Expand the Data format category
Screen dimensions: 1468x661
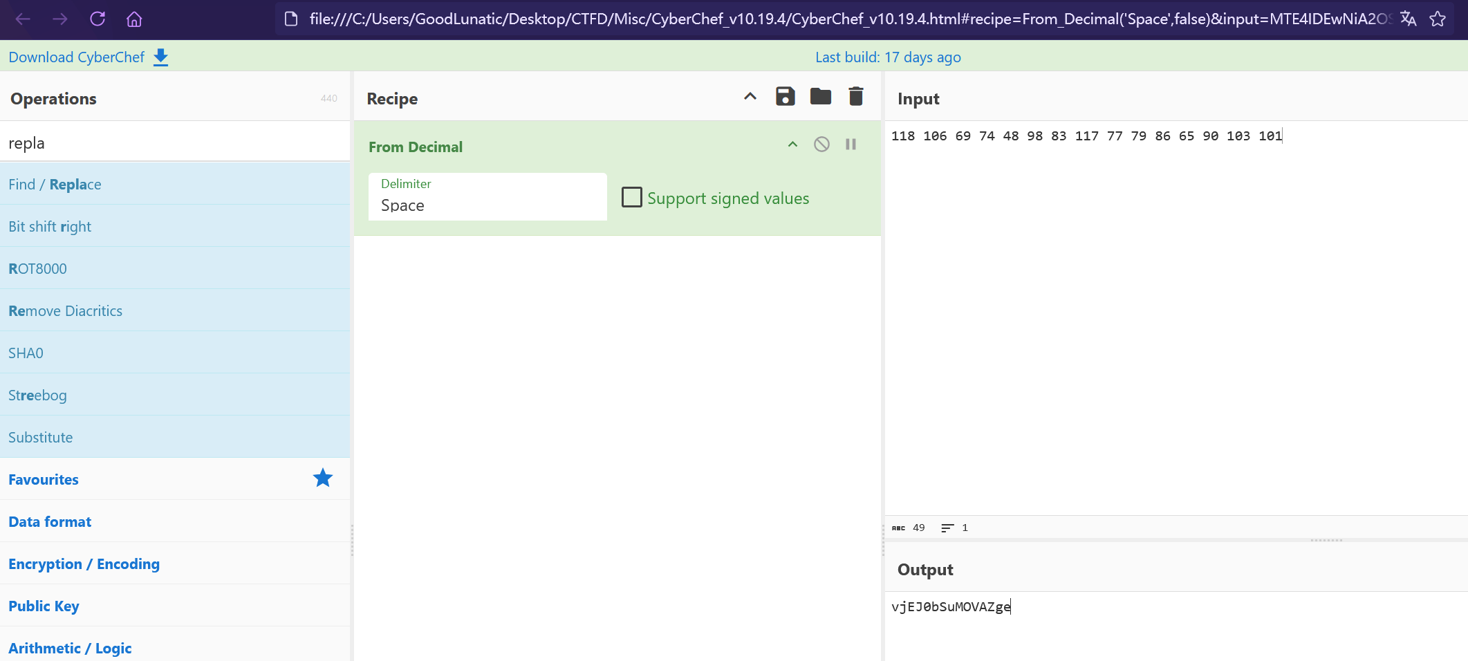[175, 521]
